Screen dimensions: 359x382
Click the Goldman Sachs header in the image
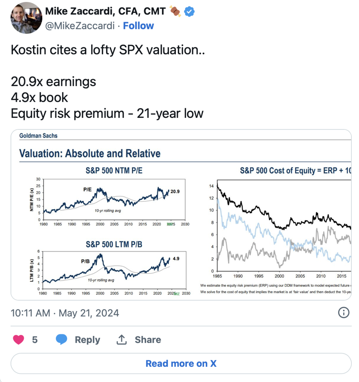tap(38, 136)
